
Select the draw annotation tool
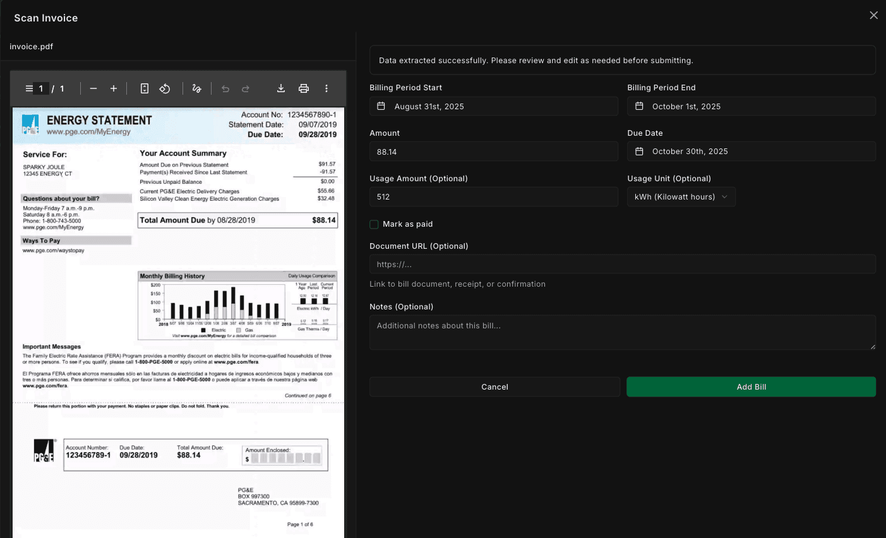[197, 88]
